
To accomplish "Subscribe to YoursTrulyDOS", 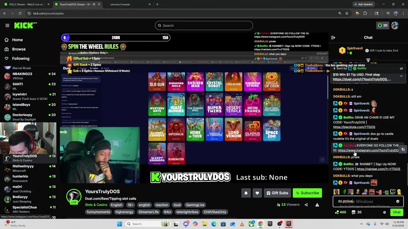I will 307,193.
